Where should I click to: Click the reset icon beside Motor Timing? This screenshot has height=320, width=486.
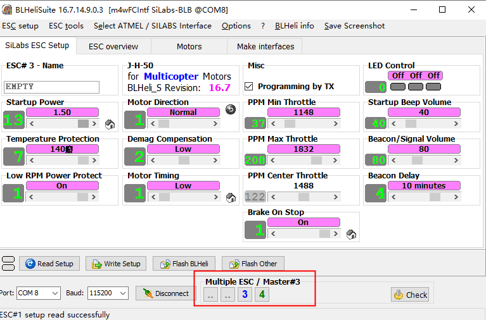231,197
